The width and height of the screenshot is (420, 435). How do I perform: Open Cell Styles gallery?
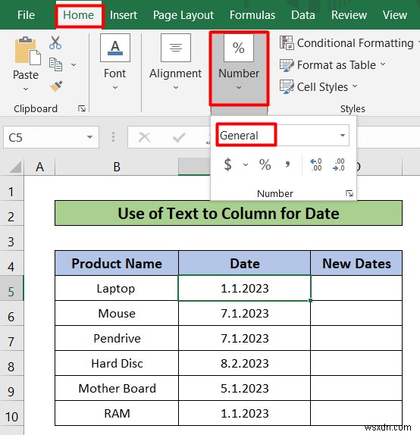point(318,87)
